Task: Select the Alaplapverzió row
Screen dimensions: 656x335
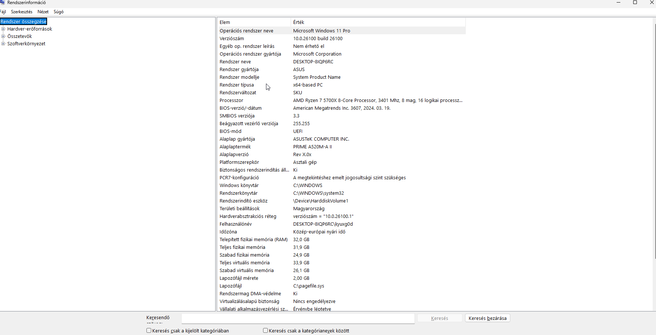Action: 341,155
